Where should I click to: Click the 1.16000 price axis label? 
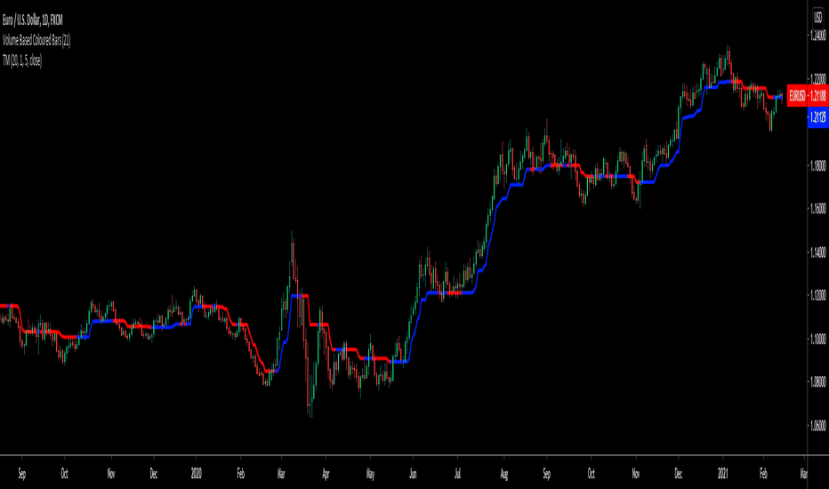click(x=818, y=209)
